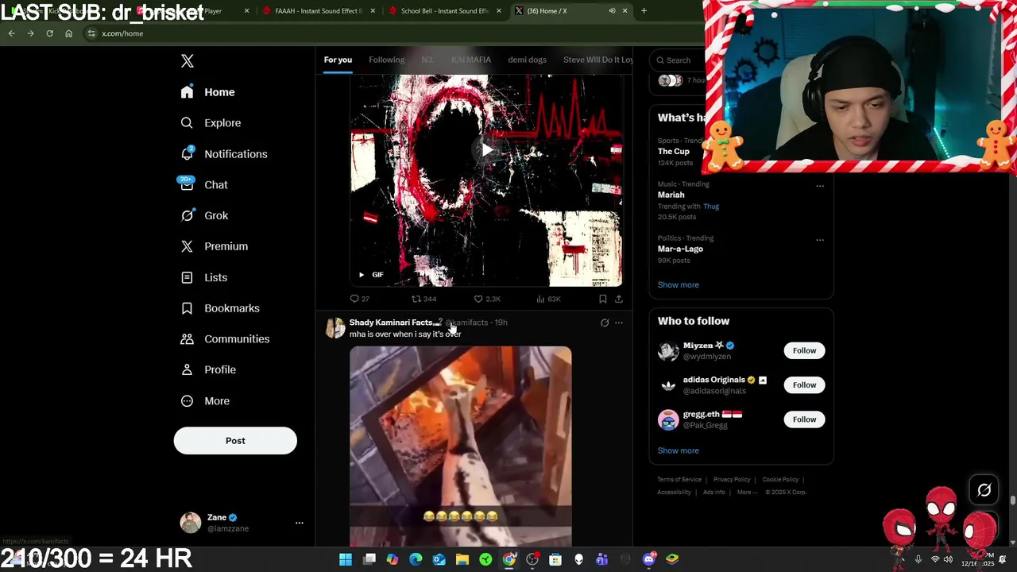This screenshot has width=1017, height=572.
Task: Click the Post button
Action: click(235, 441)
